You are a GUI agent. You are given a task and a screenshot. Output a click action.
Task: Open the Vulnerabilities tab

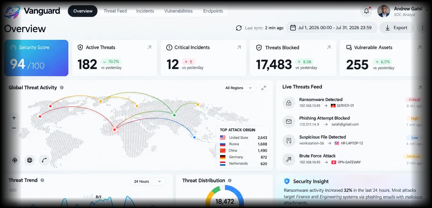178,11
